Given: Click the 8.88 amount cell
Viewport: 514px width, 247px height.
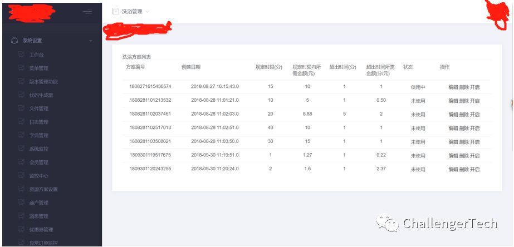Looking at the screenshot, I should click(307, 114).
